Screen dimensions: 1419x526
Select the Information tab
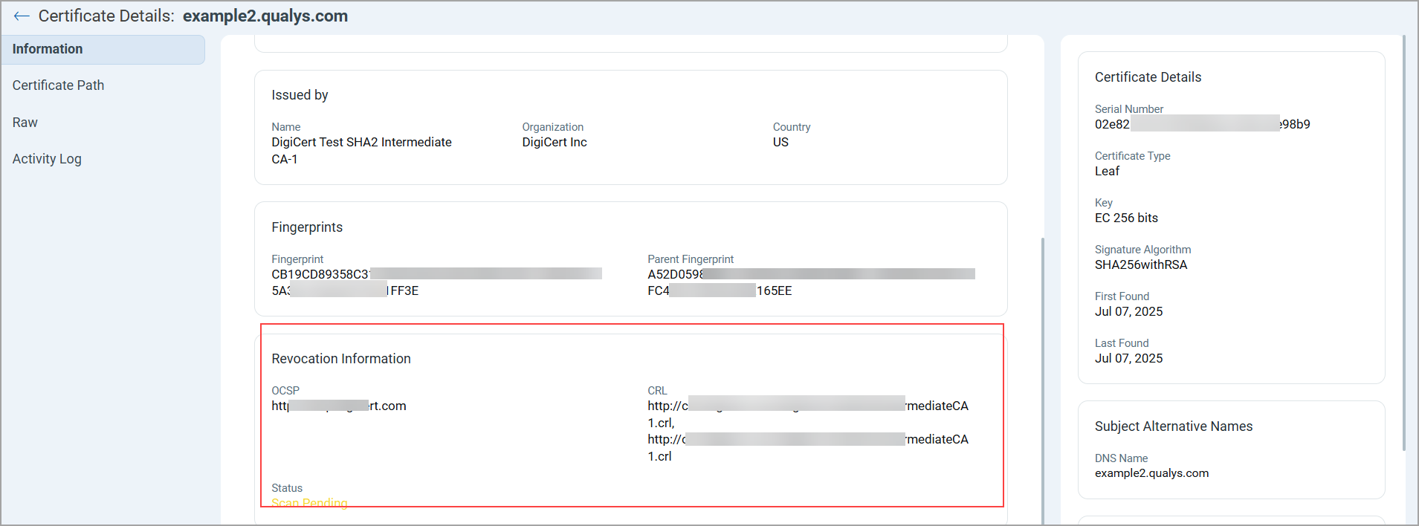[103, 49]
